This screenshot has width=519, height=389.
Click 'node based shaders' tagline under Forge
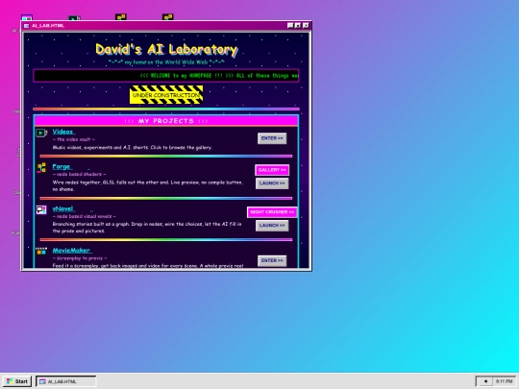[79, 174]
